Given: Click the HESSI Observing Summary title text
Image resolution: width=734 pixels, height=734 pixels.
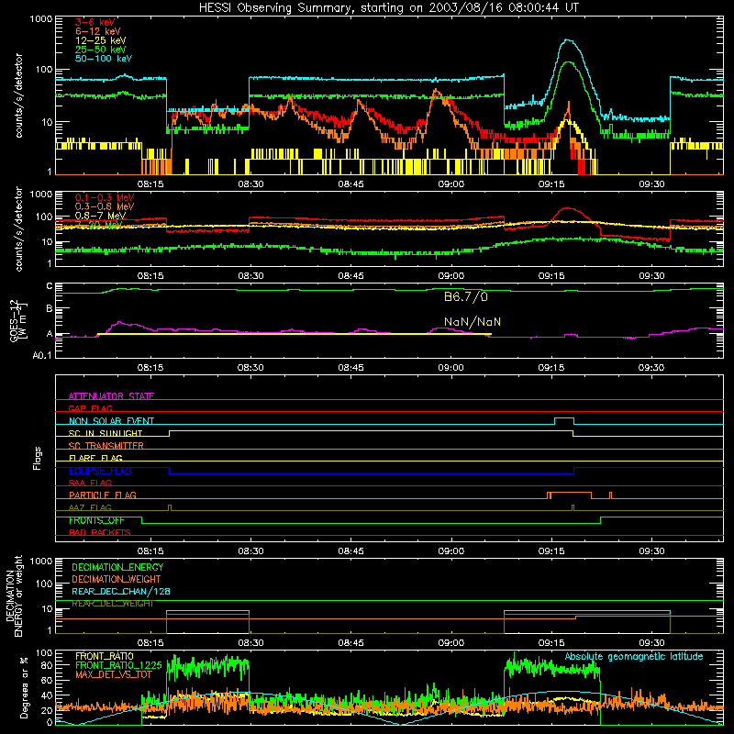Looking at the screenshot, I should tap(388, 8).
